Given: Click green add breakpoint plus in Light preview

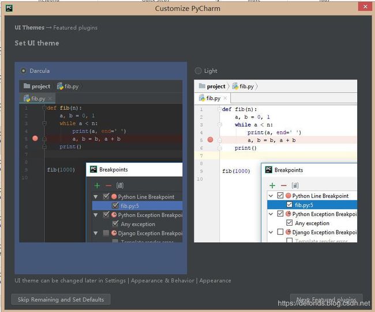Looking at the screenshot, I should [x=272, y=185].
